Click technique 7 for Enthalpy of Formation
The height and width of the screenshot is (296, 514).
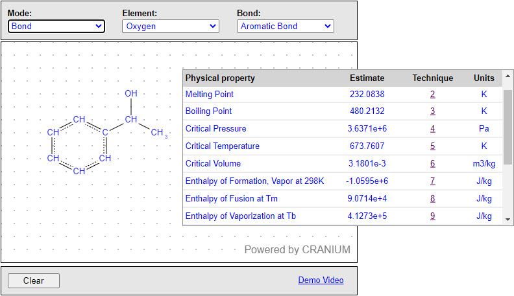(x=432, y=181)
